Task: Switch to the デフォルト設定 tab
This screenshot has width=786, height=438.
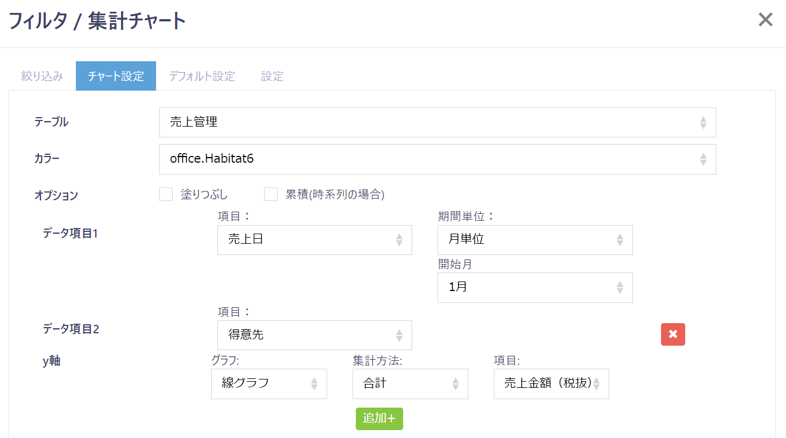Action: (x=202, y=77)
